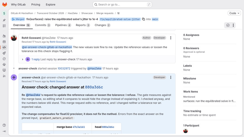Open the circled checkmark todo button
This screenshot has width=244, height=137.
pos(228,25)
